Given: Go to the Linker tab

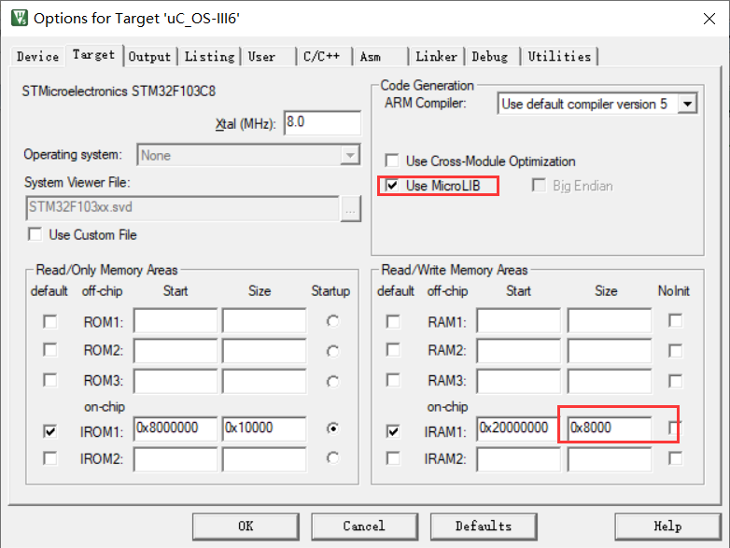Looking at the screenshot, I should tap(436, 57).
